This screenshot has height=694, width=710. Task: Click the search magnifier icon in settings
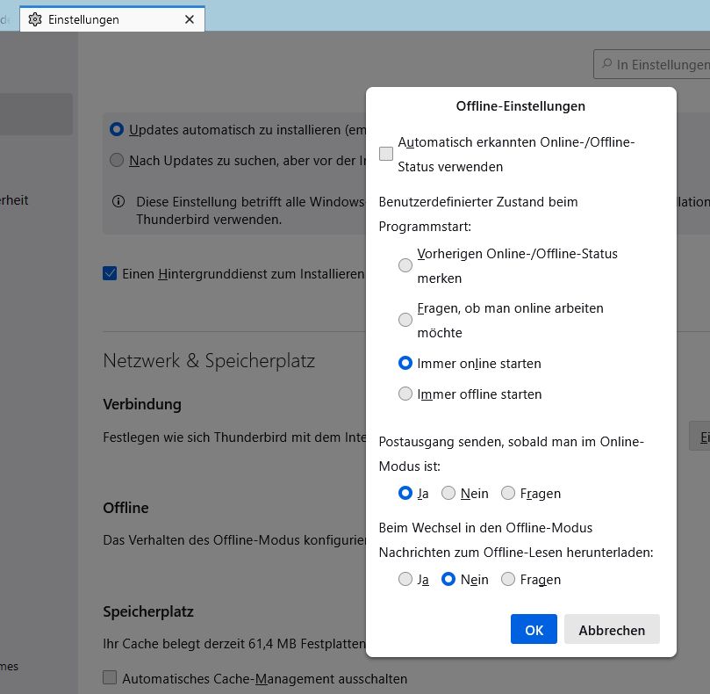(x=606, y=64)
